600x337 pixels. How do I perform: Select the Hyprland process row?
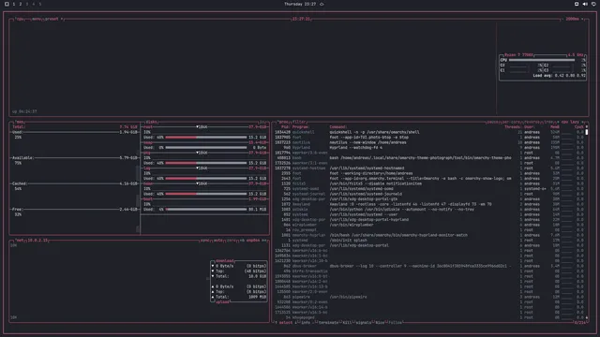click(428, 148)
